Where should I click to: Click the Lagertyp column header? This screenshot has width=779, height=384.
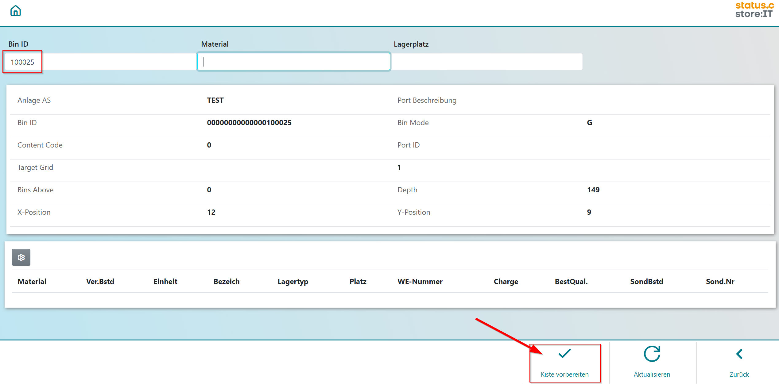click(293, 282)
